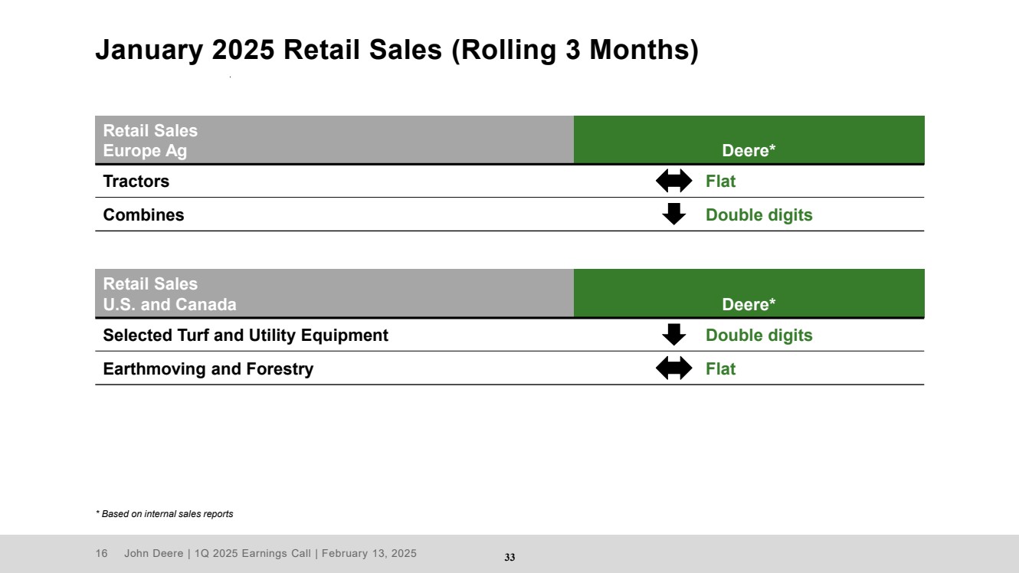Select the Retail Sales U.S. and Canada header
The width and height of the screenshot is (1019, 573).
click(169, 294)
